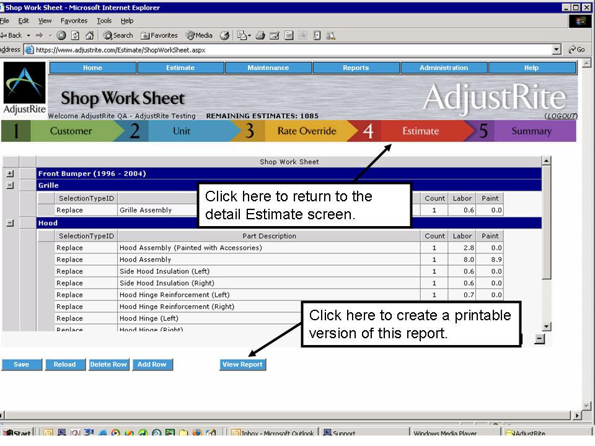595x446 pixels.
Task: Click the Mail toolbar icon
Action: (244, 35)
